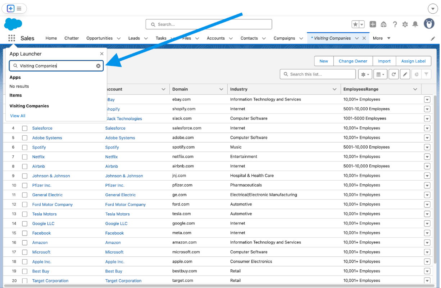Go to the Chatter tab
The width and height of the screenshot is (441, 288).
[72, 38]
